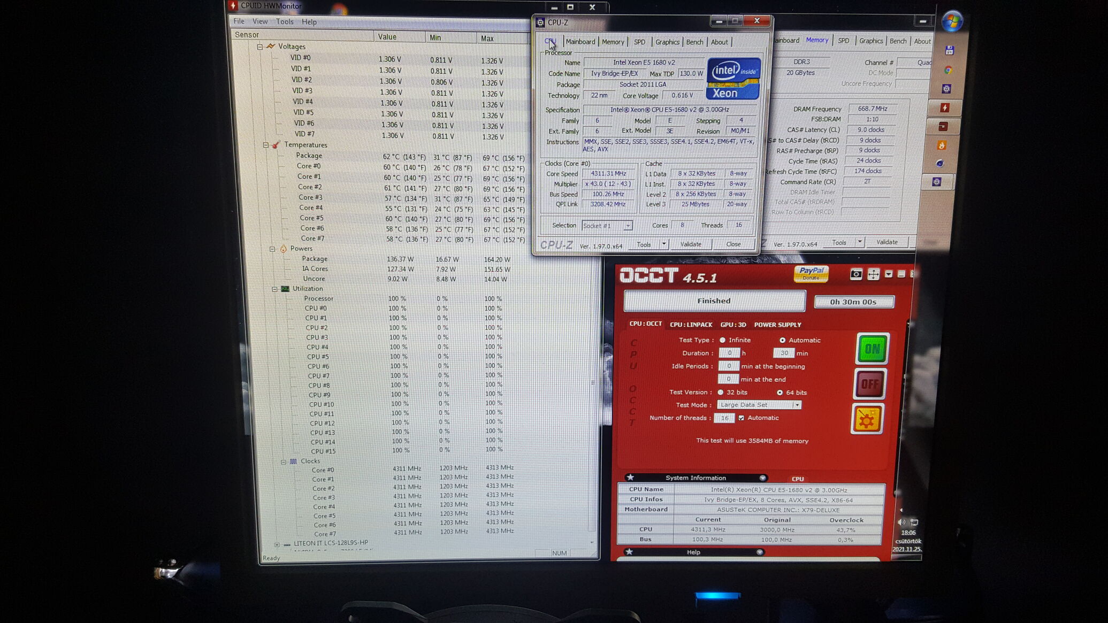The image size is (1108, 623).
Task: Click the blue swirl taskbar icon
Action: pos(939,164)
